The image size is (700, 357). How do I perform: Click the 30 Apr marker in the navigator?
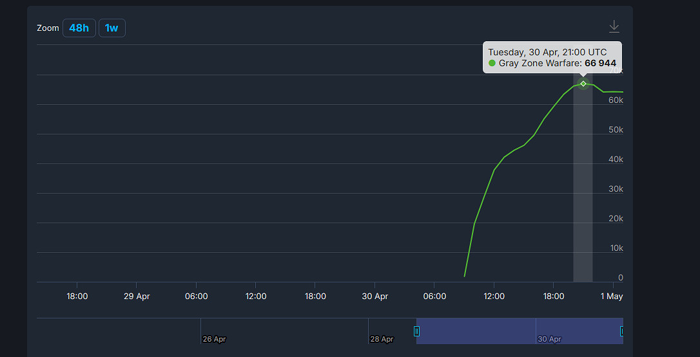point(549,339)
